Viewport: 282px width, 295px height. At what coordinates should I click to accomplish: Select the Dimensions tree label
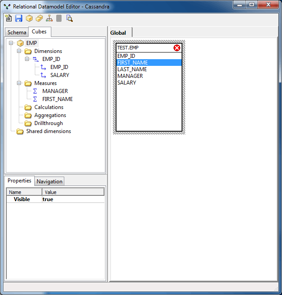[x=48, y=51]
